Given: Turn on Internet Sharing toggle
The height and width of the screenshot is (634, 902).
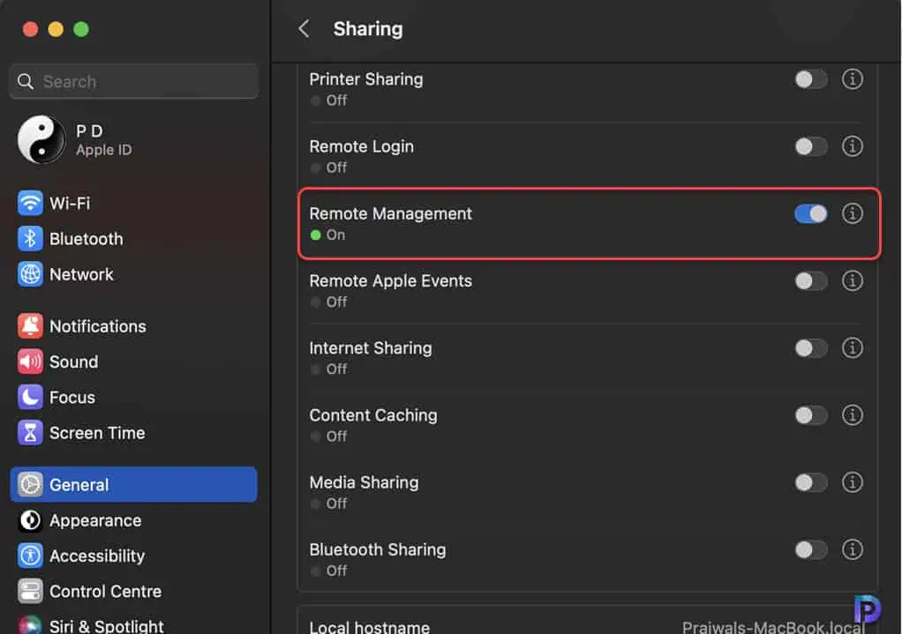Looking at the screenshot, I should (x=811, y=348).
